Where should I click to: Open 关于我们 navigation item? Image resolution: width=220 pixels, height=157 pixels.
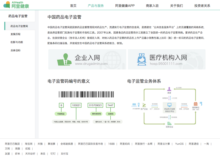[176, 6]
